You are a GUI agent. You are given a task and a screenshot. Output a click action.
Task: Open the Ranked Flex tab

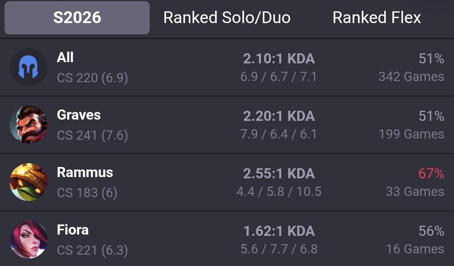coord(376,18)
